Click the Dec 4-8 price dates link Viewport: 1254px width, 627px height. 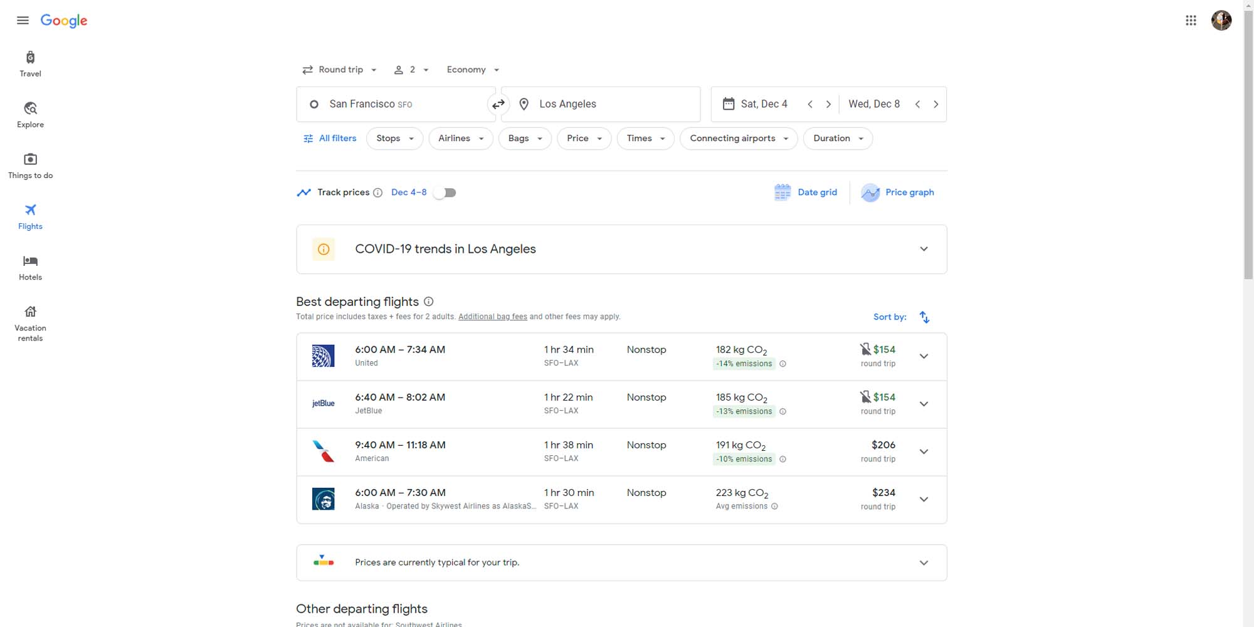(x=408, y=192)
